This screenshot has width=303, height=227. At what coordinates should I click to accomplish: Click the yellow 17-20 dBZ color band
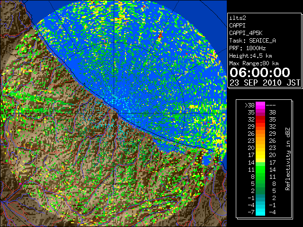tap(260, 155)
